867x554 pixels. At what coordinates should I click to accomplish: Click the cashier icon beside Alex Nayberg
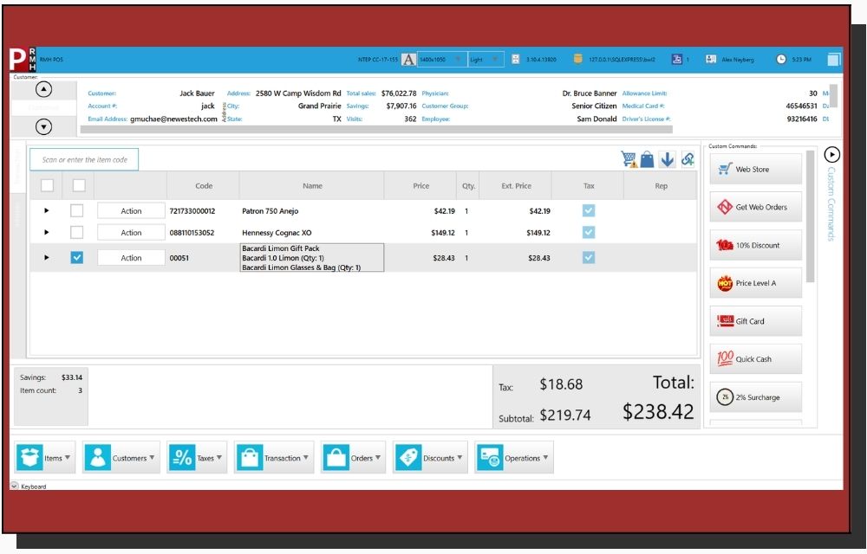click(x=711, y=59)
